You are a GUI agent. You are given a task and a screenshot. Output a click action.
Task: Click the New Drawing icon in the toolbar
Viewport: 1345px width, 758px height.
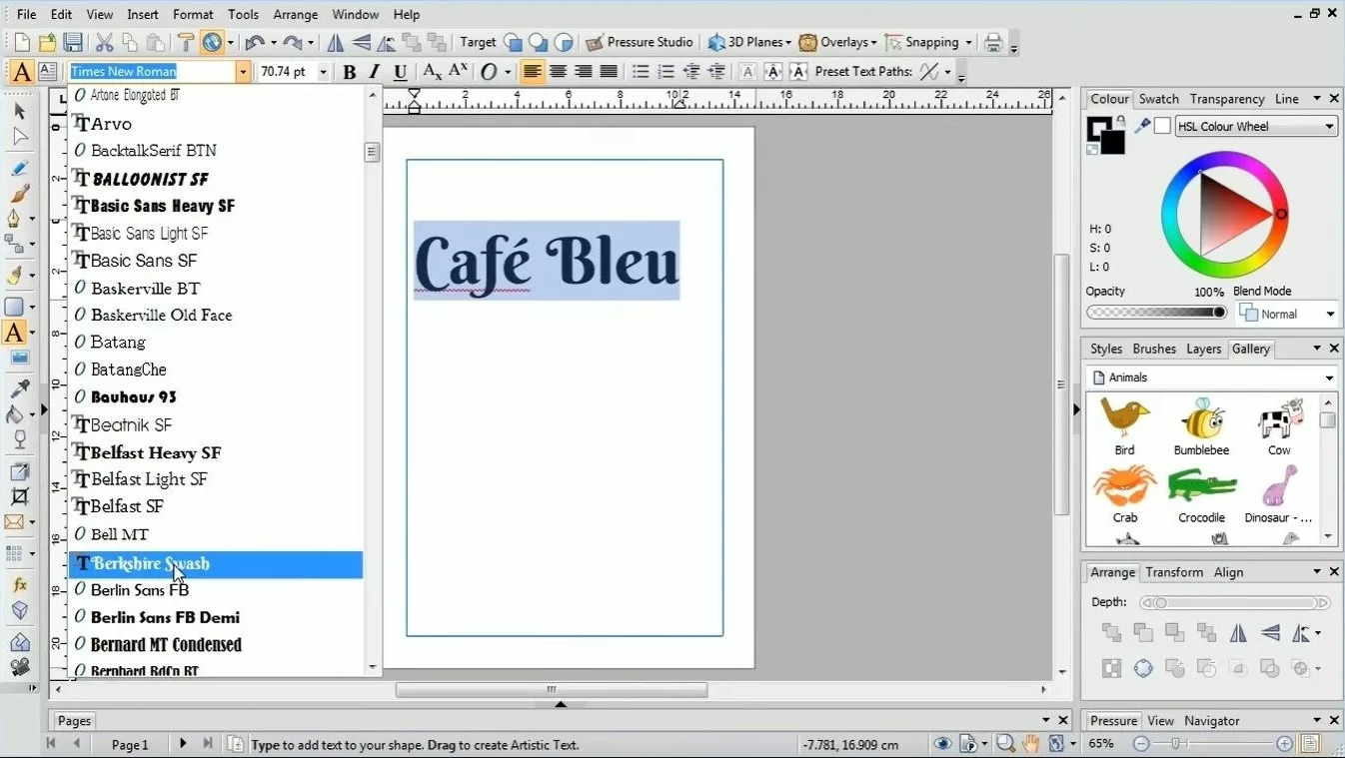click(x=21, y=42)
